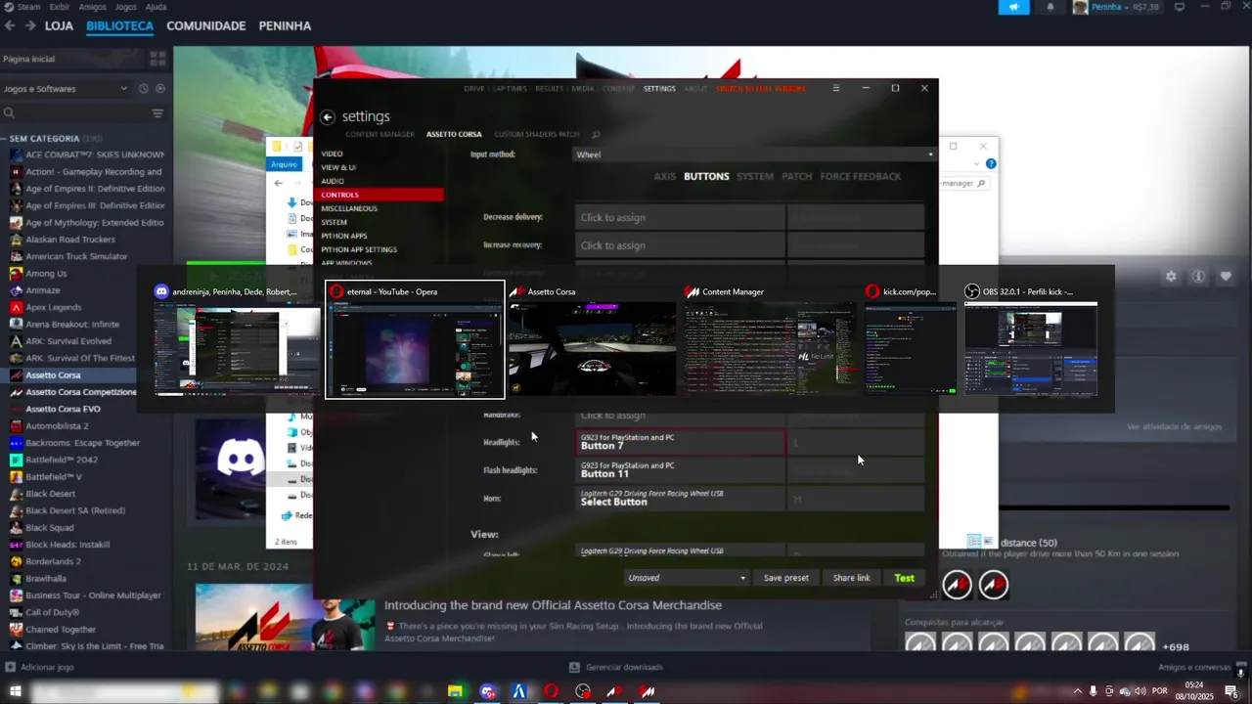Open Content Manager hamburger menu
Image resolution: width=1252 pixels, height=704 pixels.
click(835, 88)
